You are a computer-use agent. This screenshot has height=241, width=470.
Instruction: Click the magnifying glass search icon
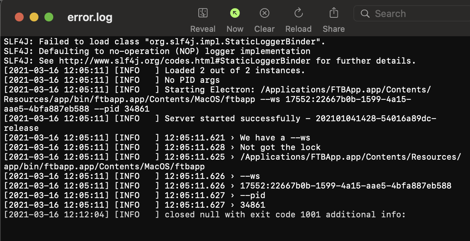point(365,14)
